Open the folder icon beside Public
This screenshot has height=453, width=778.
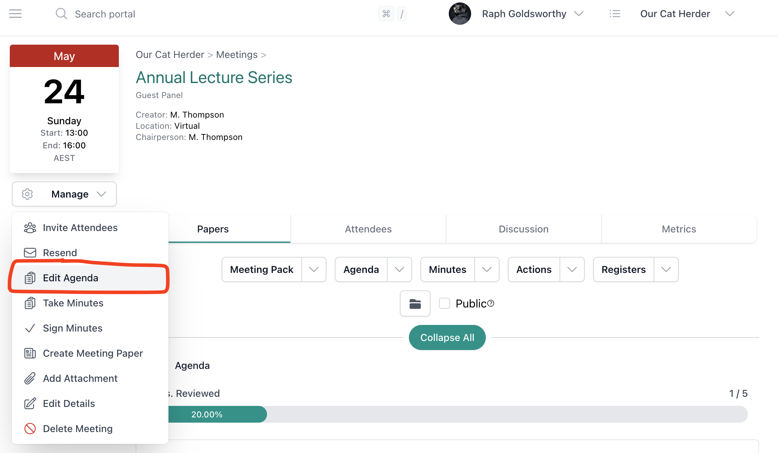[x=415, y=304]
